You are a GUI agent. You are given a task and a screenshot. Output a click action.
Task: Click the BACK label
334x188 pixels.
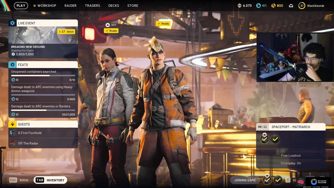point(24,180)
